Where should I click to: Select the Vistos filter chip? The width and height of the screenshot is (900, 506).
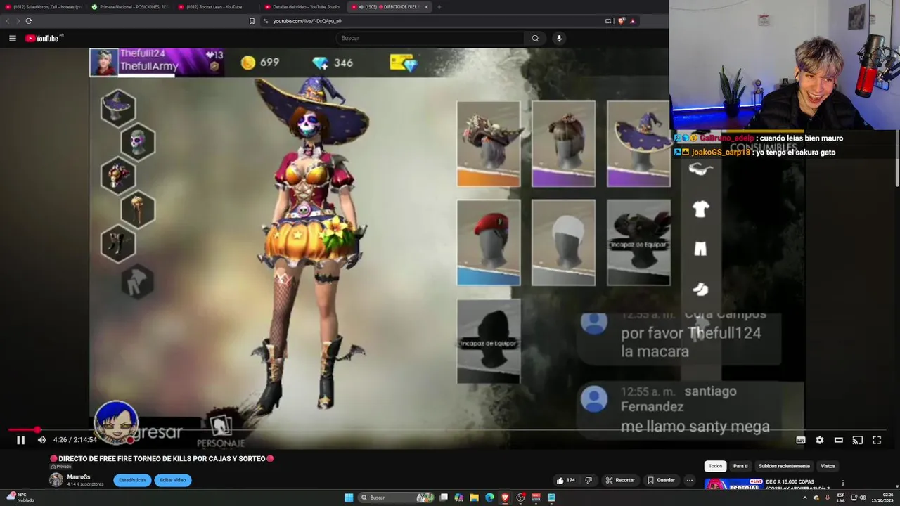point(828,466)
